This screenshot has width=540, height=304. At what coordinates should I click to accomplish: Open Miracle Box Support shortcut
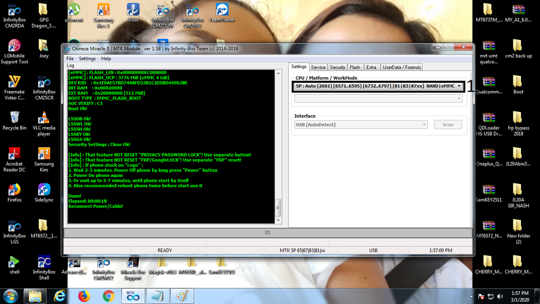point(133,269)
